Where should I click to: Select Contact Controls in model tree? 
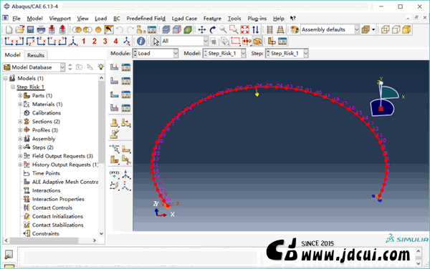point(52,207)
